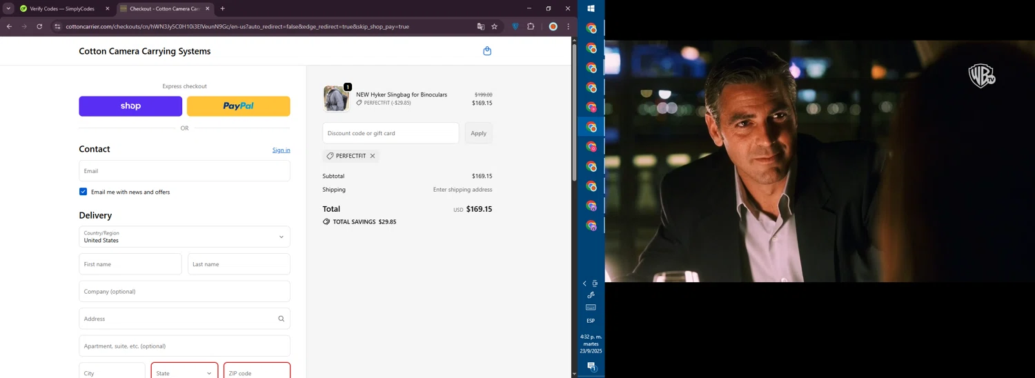Select the highlighted active Chrome taskbar window
The width and height of the screenshot is (1035, 378).
coord(591,127)
